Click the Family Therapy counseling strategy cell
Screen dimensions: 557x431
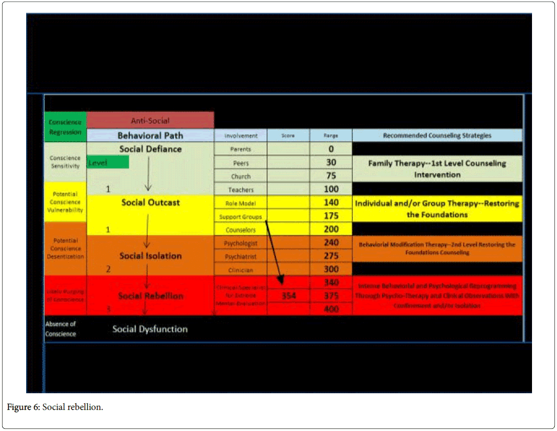coord(437,169)
